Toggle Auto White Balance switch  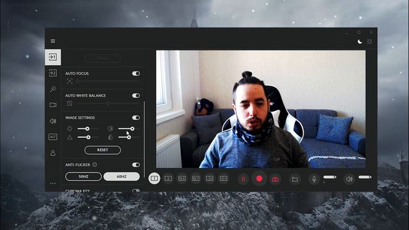coord(136,95)
